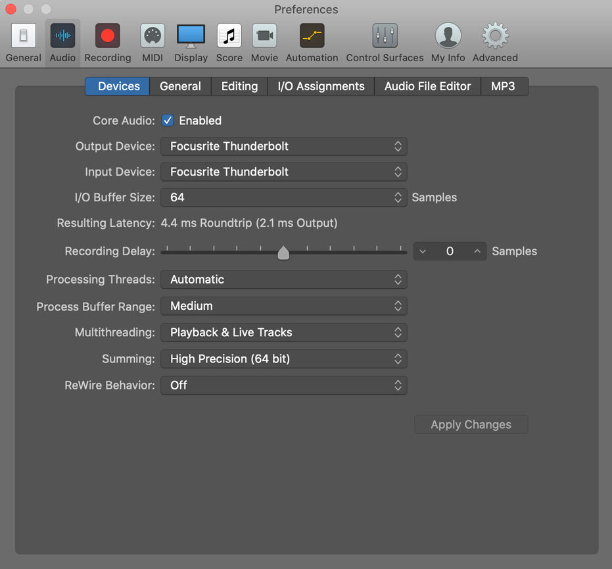Uncheck the Core Audio Enabled checkbox

click(x=168, y=120)
